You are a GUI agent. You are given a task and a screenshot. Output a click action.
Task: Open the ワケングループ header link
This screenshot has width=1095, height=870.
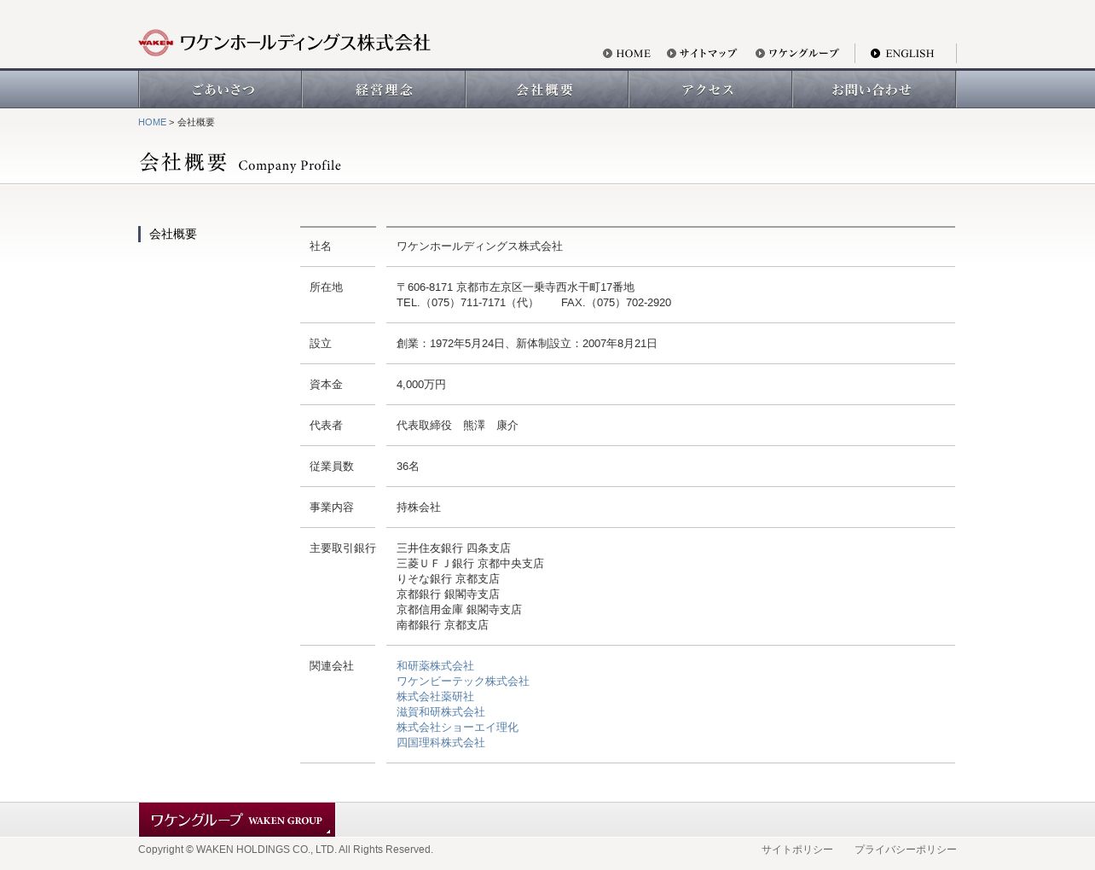(x=803, y=54)
